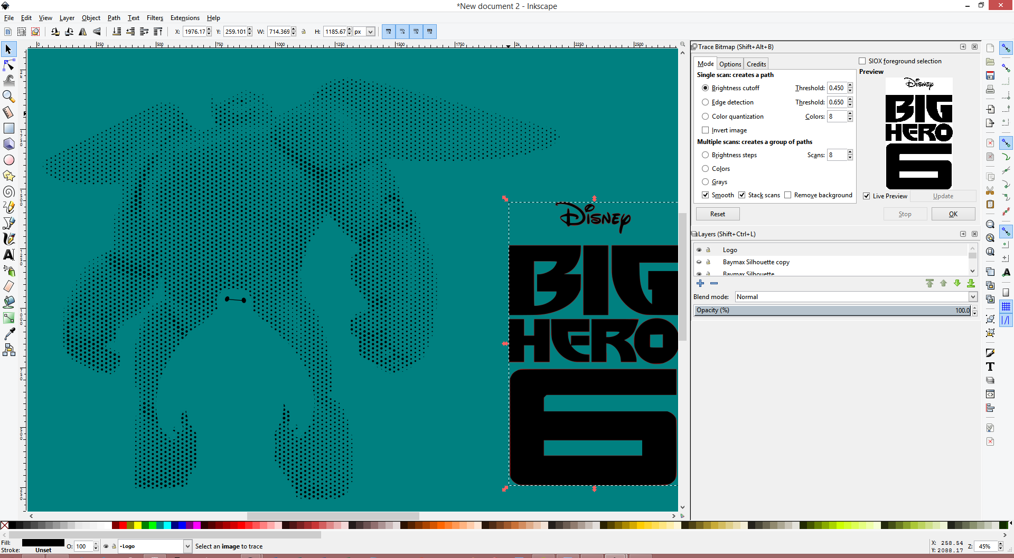The image size is (1014, 558).
Task: Select the Circle/Ellipse tool
Action: pos(9,160)
